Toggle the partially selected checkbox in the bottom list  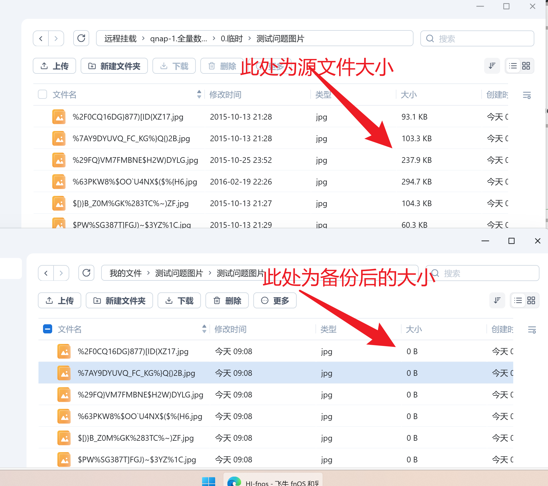point(48,329)
